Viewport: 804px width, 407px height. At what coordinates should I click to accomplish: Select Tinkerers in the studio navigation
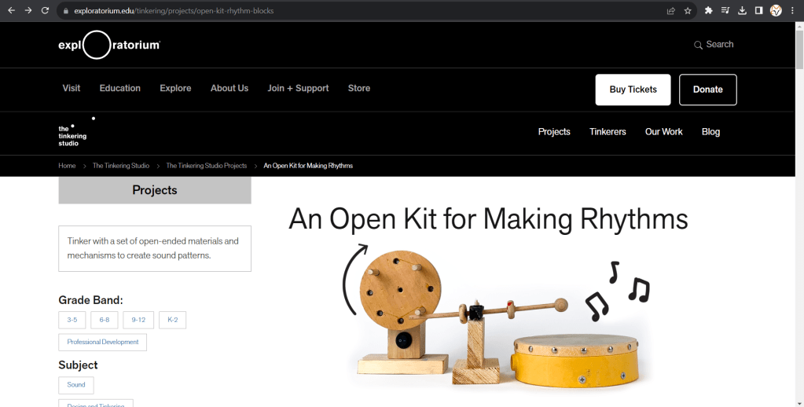pyautogui.click(x=608, y=132)
